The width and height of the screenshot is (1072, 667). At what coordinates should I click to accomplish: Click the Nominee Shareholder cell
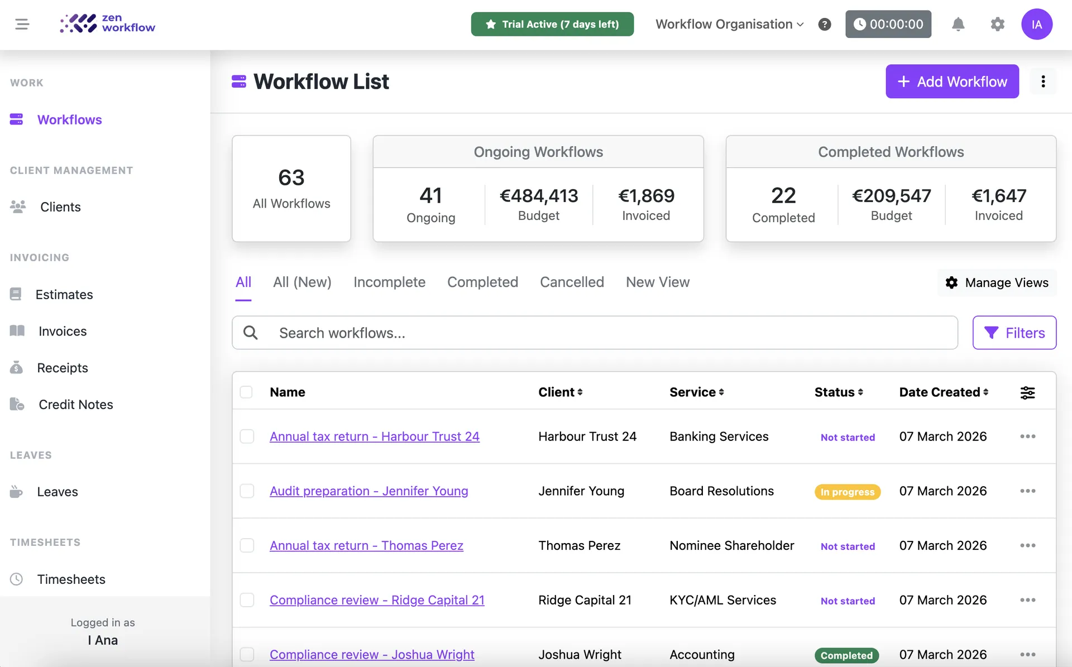(732, 545)
